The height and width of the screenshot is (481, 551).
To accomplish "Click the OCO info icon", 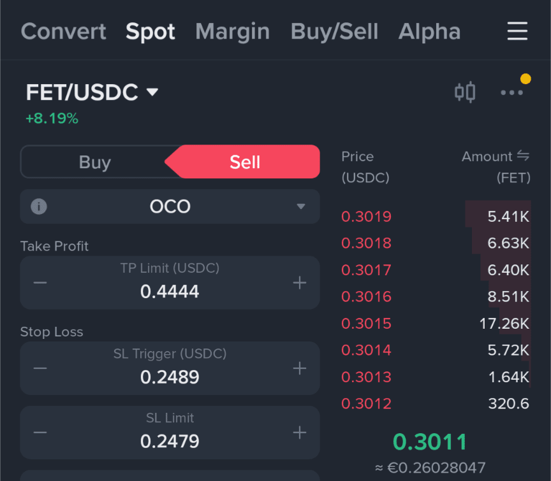I will pyautogui.click(x=39, y=206).
